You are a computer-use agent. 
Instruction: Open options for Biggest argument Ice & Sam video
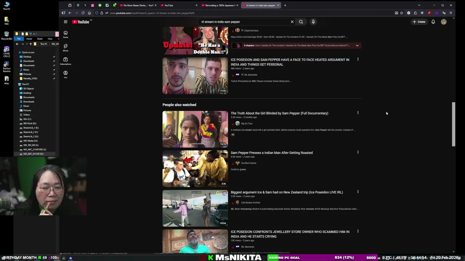tap(358, 192)
